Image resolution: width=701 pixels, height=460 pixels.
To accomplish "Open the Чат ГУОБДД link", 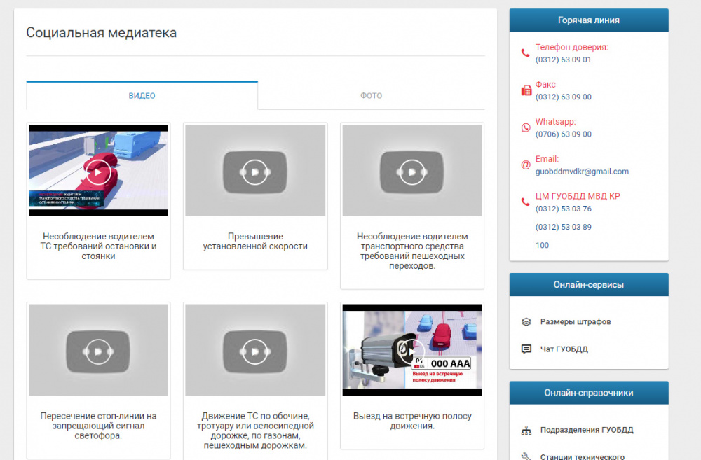I will click(564, 349).
